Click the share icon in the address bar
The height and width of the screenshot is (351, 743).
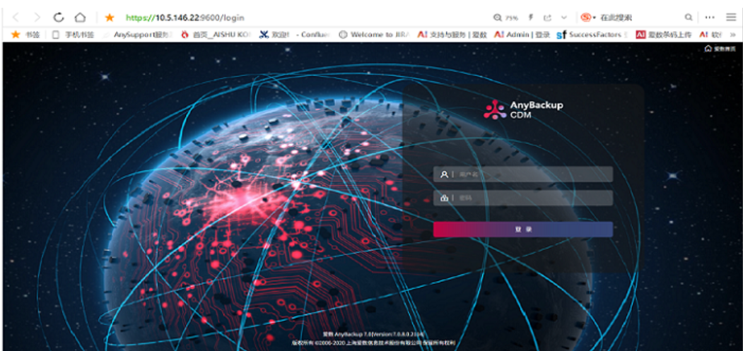point(547,18)
